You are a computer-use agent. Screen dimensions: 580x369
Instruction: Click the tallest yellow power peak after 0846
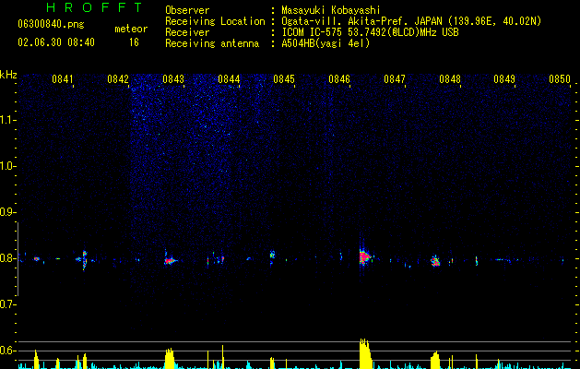364,353
